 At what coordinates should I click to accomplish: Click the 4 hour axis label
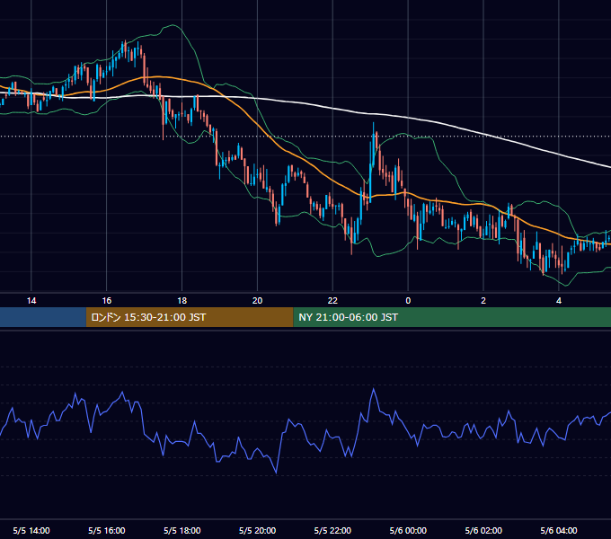(x=559, y=301)
